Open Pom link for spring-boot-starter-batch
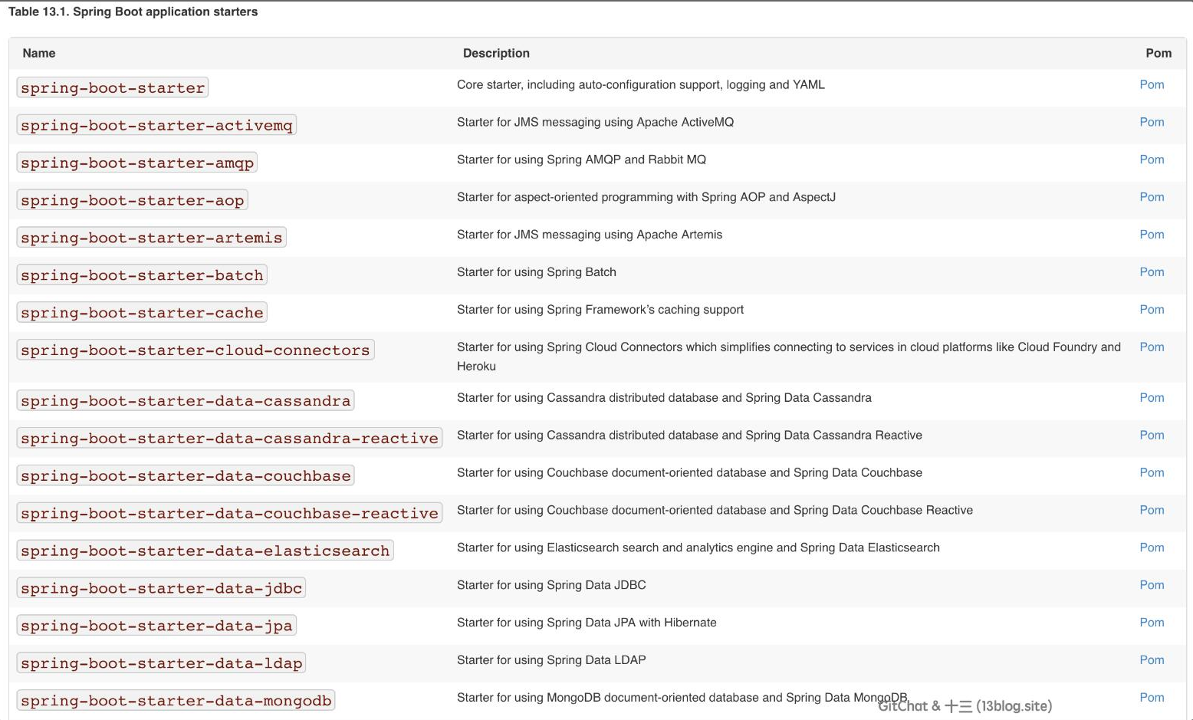Image resolution: width=1193 pixels, height=720 pixels. (x=1152, y=272)
